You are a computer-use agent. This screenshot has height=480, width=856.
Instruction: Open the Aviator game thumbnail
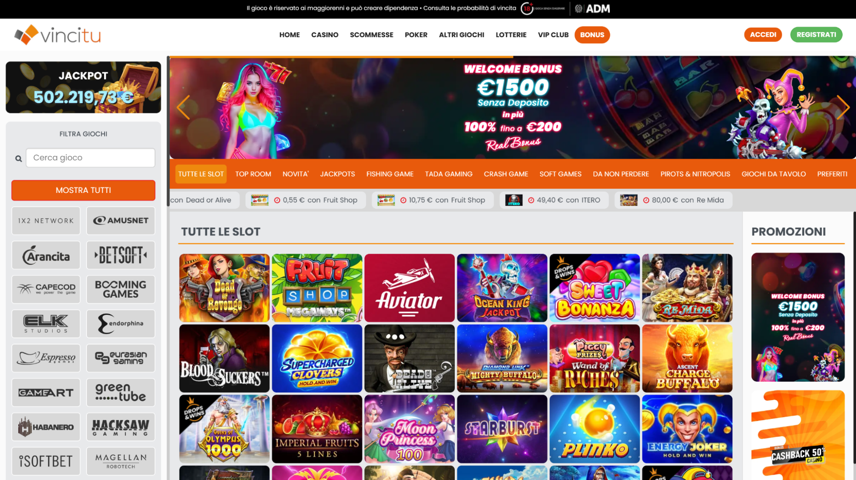[x=409, y=288]
